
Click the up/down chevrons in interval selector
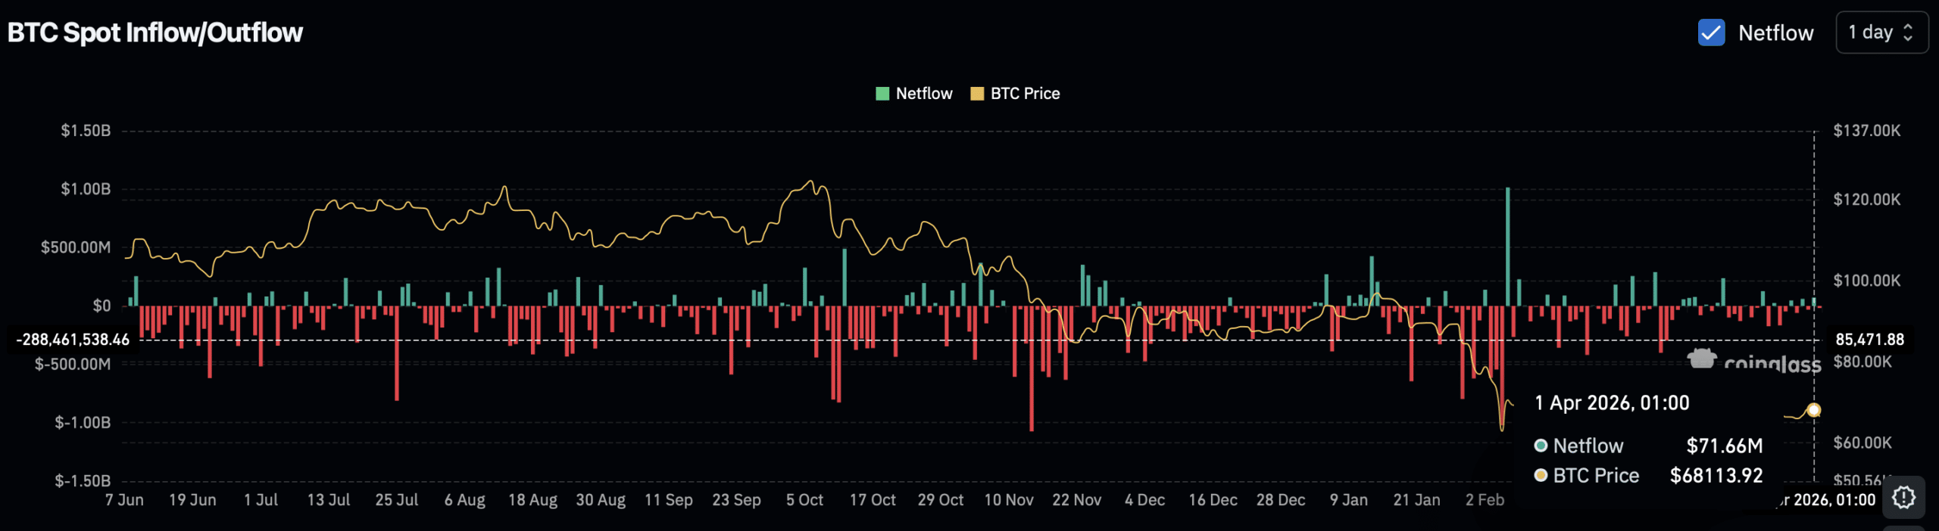[1908, 33]
